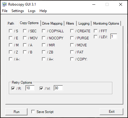Image resolution: width=128 pixels, height=118 pixels.
Task: Open the Help menu
Action: (x=43, y=11)
